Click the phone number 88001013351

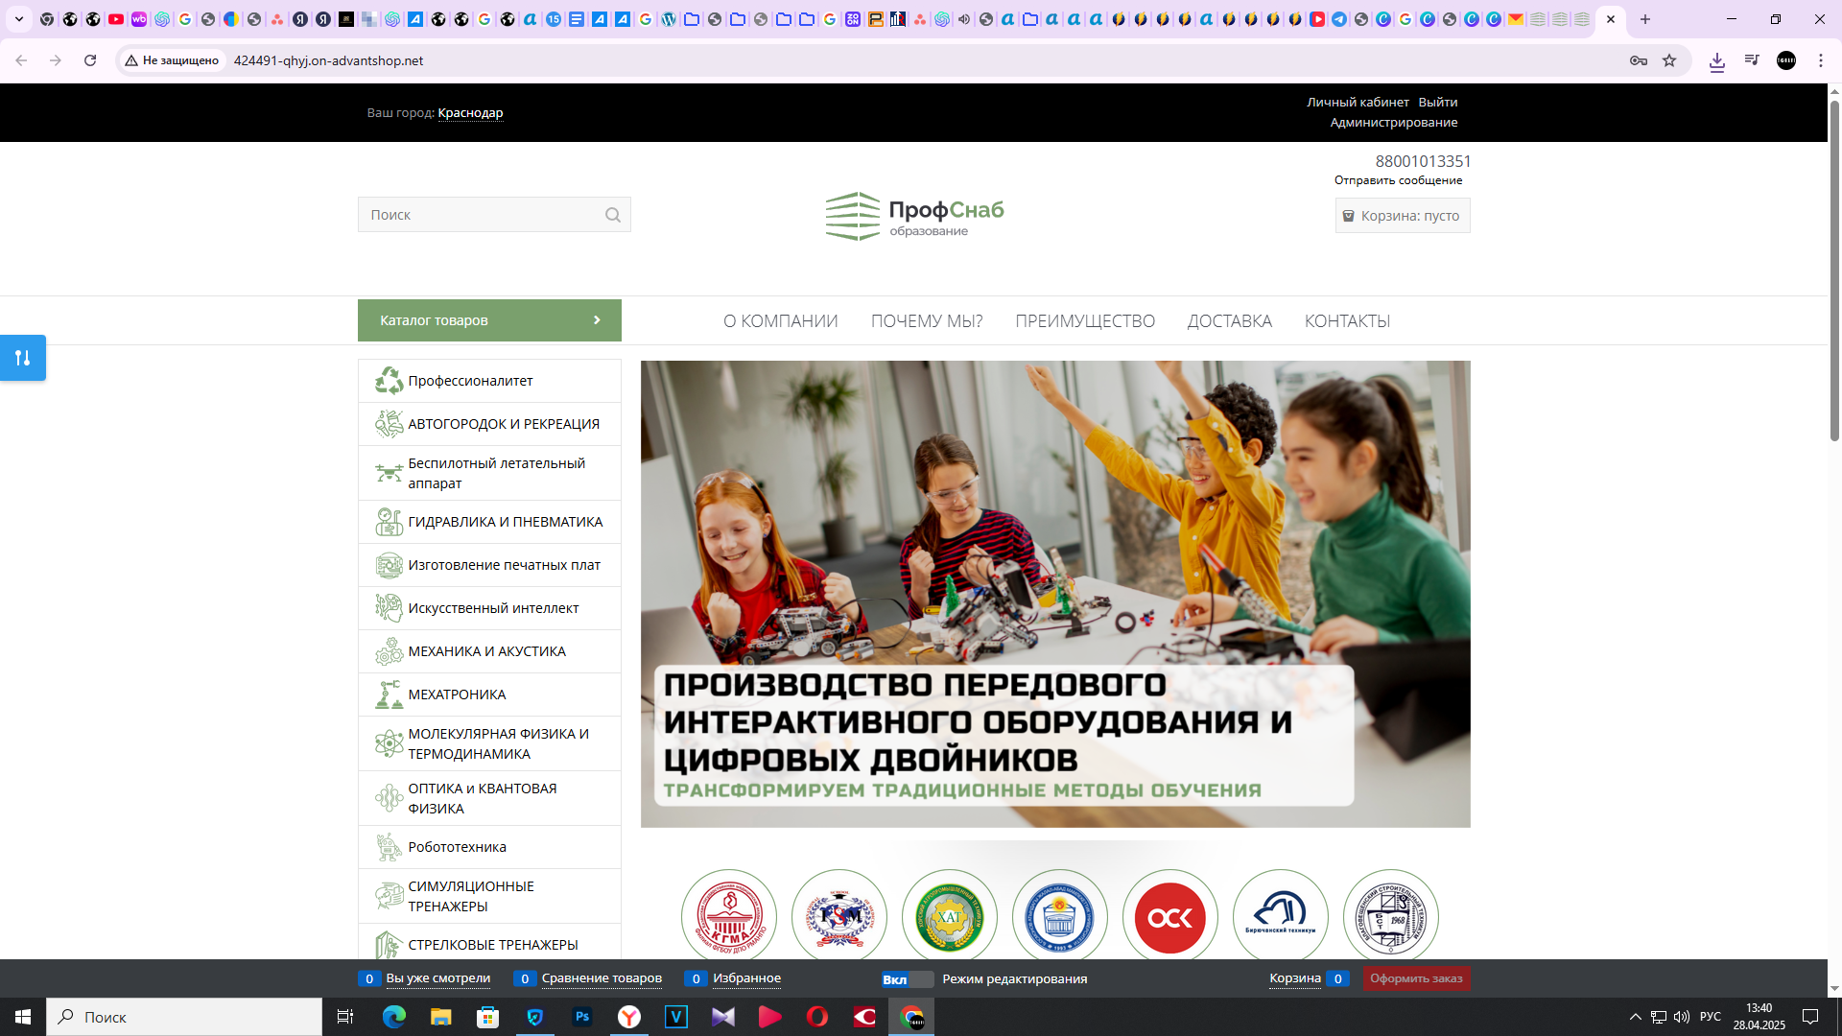(1423, 161)
